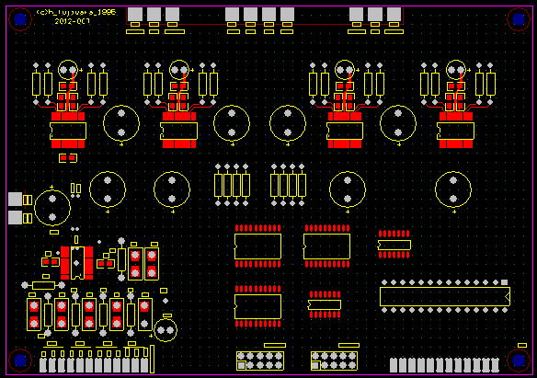Image resolution: width=537 pixels, height=378 pixels.
Task: Click the tall narrow yellow rectangle ending the bottom-left connector
Action: (152, 359)
